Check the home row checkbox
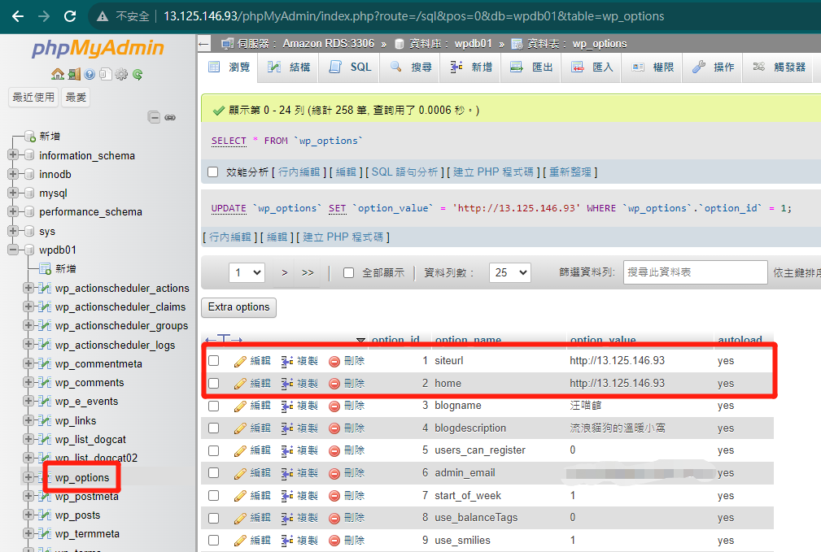 214,384
